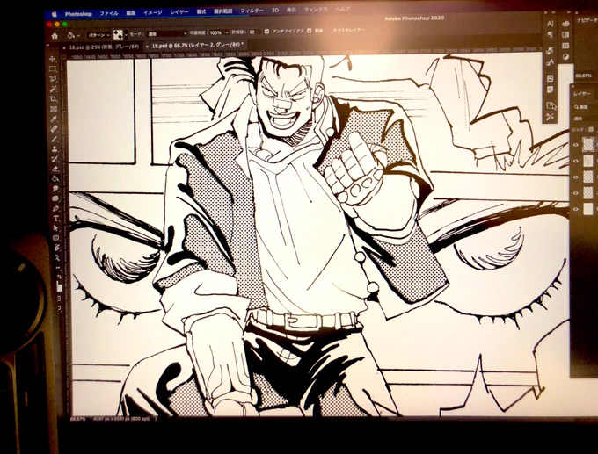This screenshot has width=598, height=454.
Task: Click the foreground color swatch
Action: [x=58, y=283]
